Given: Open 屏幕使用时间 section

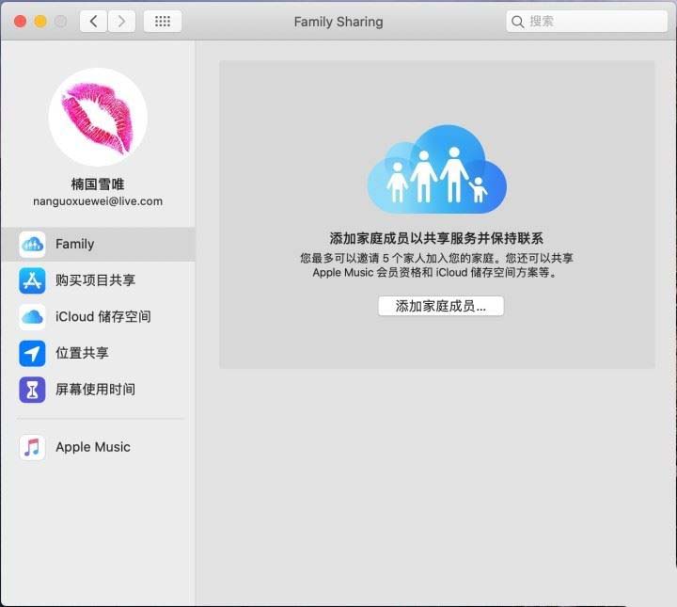Looking at the screenshot, I should pos(98,390).
